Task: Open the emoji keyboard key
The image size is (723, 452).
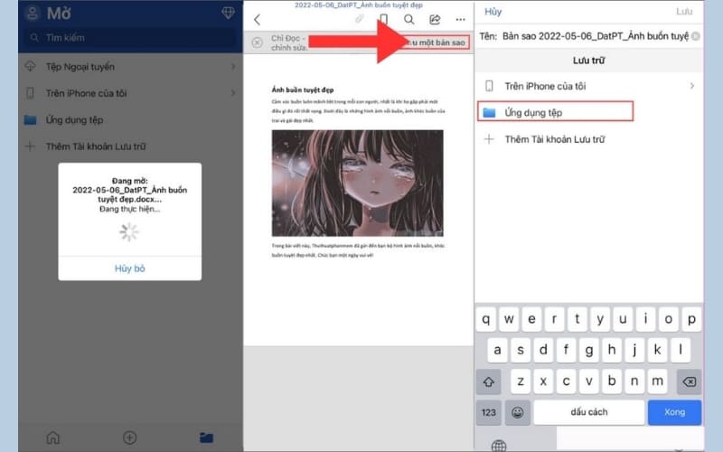Action: tap(517, 412)
